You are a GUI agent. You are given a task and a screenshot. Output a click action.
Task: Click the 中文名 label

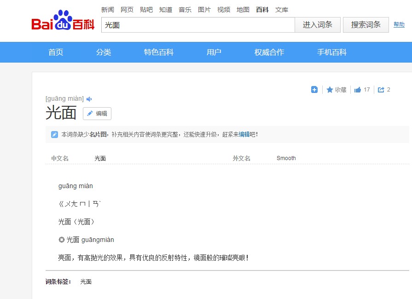[60, 158]
